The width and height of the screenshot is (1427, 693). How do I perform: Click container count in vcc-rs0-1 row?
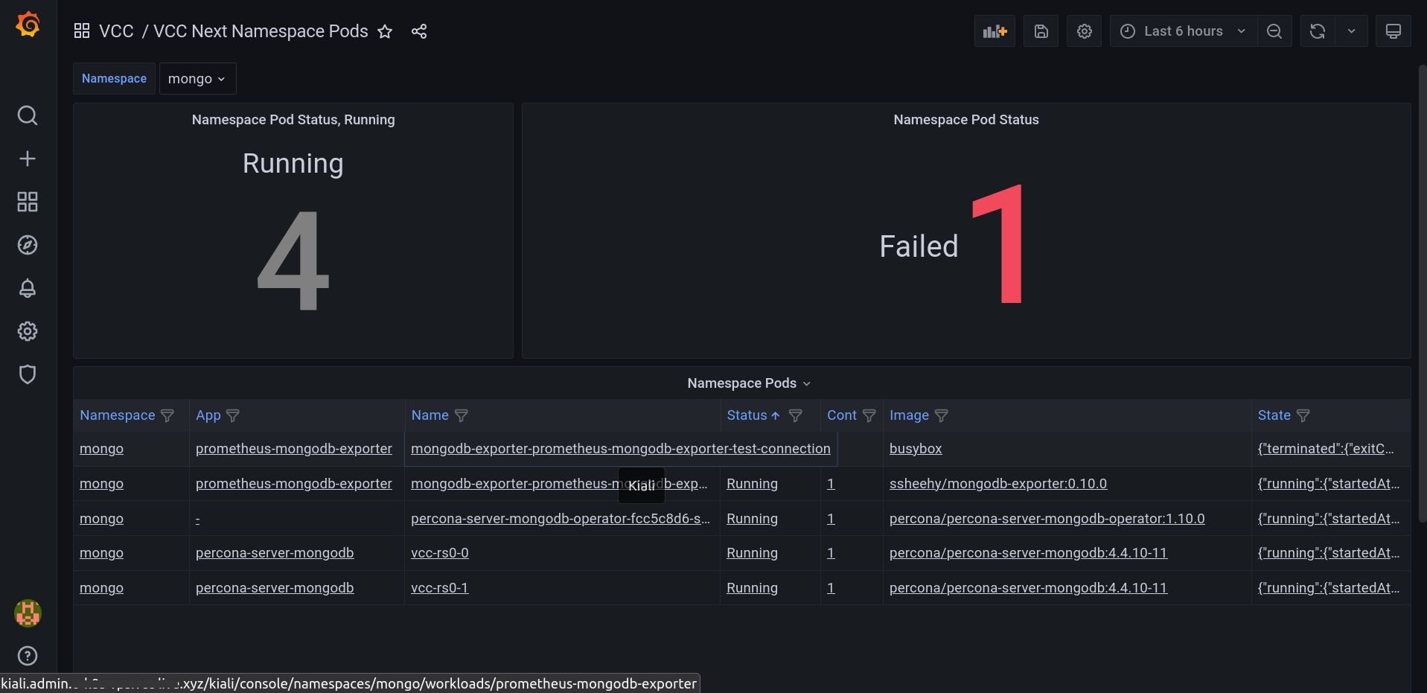click(831, 588)
